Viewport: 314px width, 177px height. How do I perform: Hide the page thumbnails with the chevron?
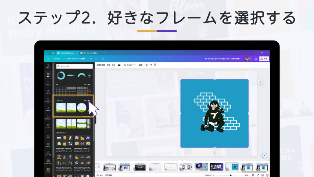coord(182,160)
